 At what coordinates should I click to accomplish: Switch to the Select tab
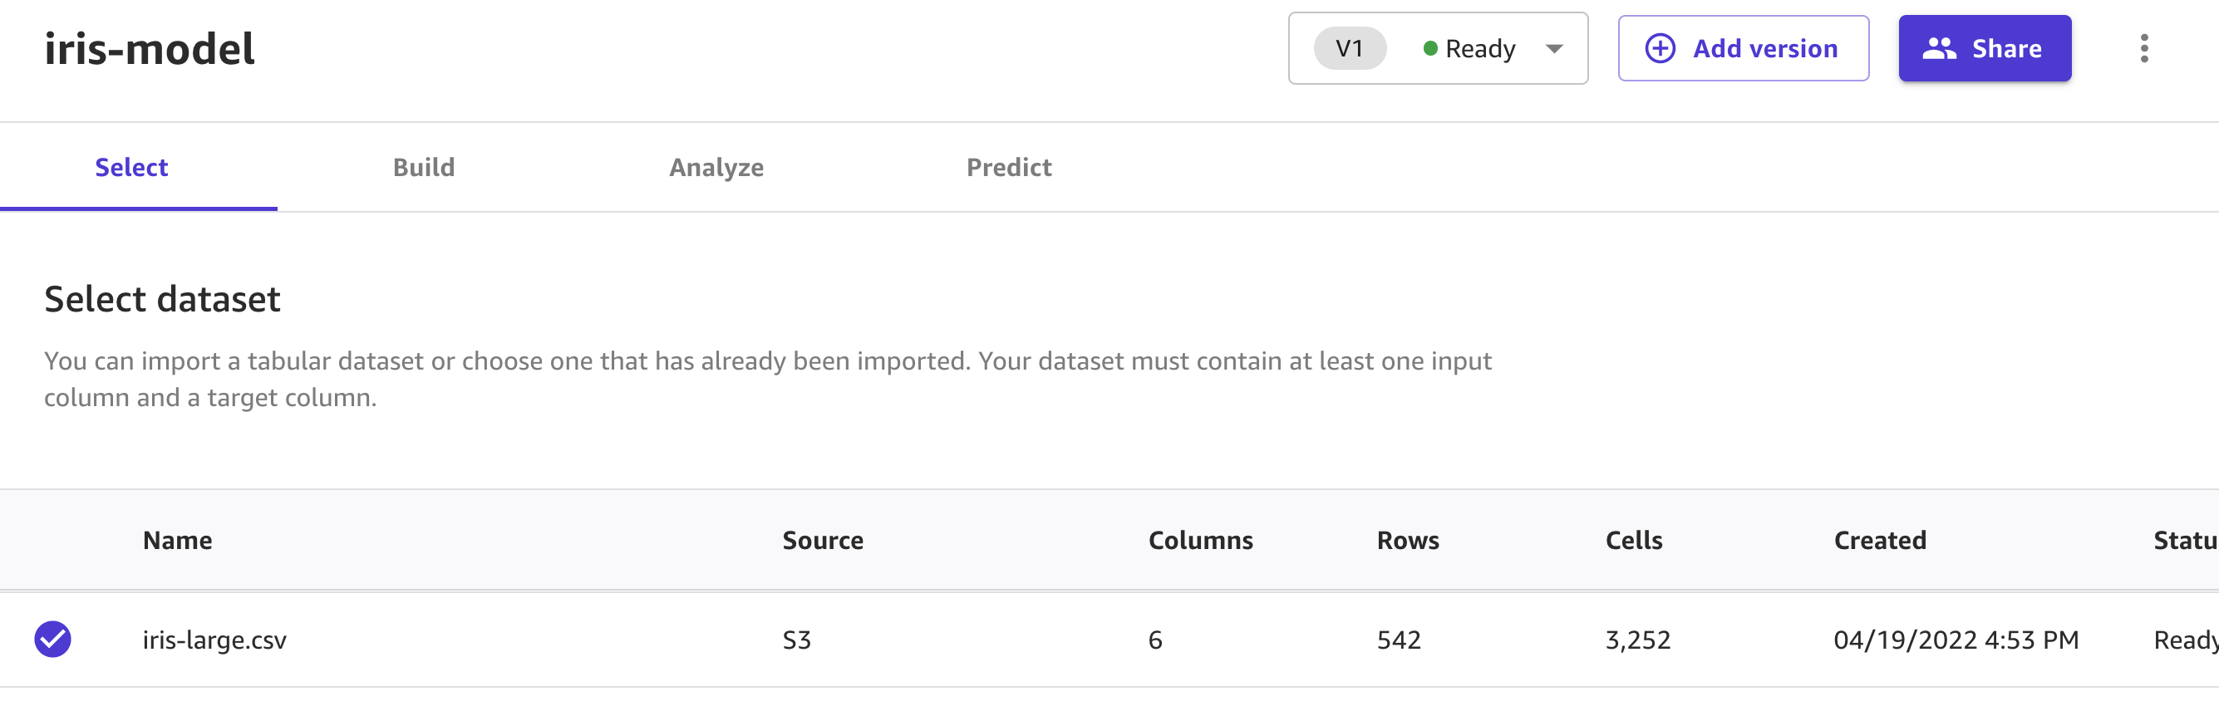pos(131,167)
